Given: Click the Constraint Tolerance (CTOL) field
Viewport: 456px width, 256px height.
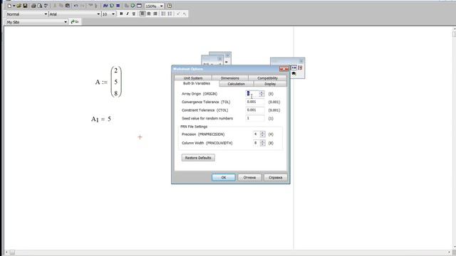Looking at the screenshot, I should coord(255,110).
